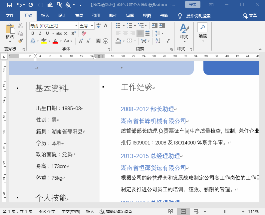This screenshot has height=215, width=265.
Task: Toggle Justify alignment button
Action: (x=140, y=33)
